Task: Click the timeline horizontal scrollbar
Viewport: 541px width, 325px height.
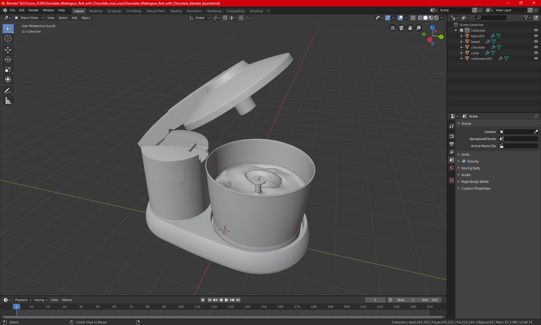Action: [x=223, y=317]
